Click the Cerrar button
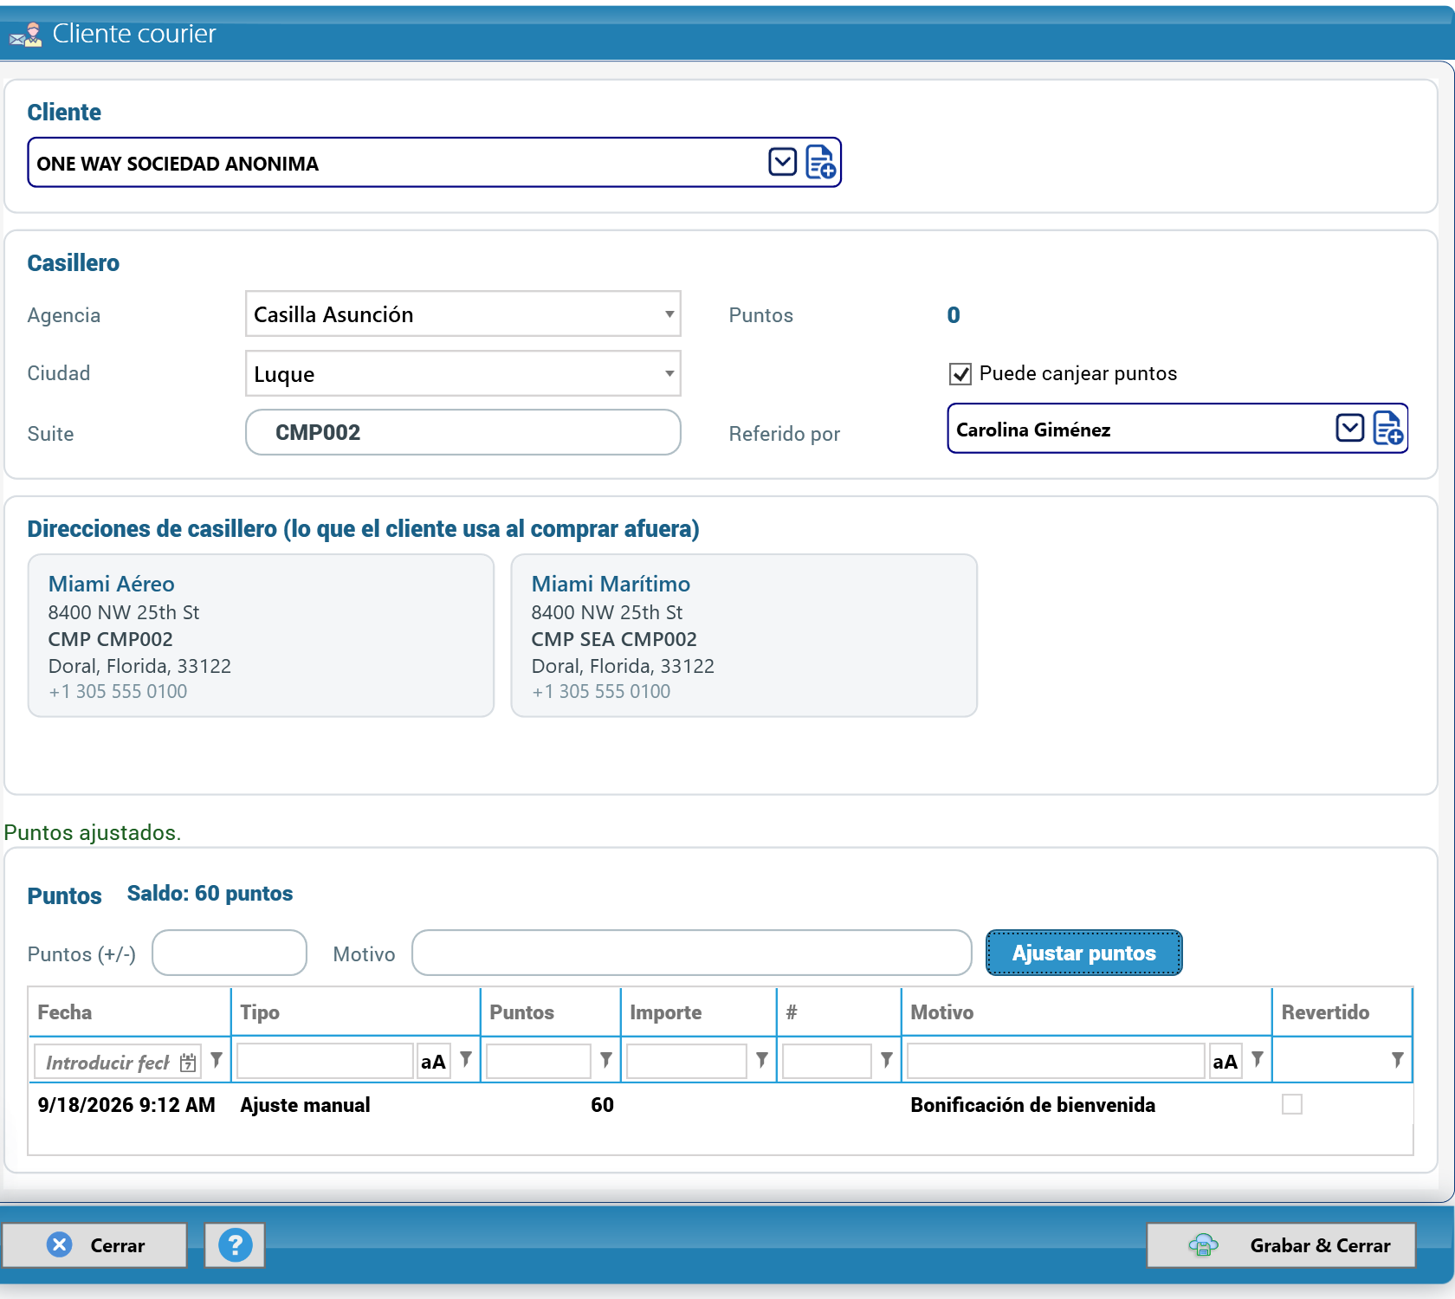The width and height of the screenshot is (1455, 1299). [x=94, y=1245]
